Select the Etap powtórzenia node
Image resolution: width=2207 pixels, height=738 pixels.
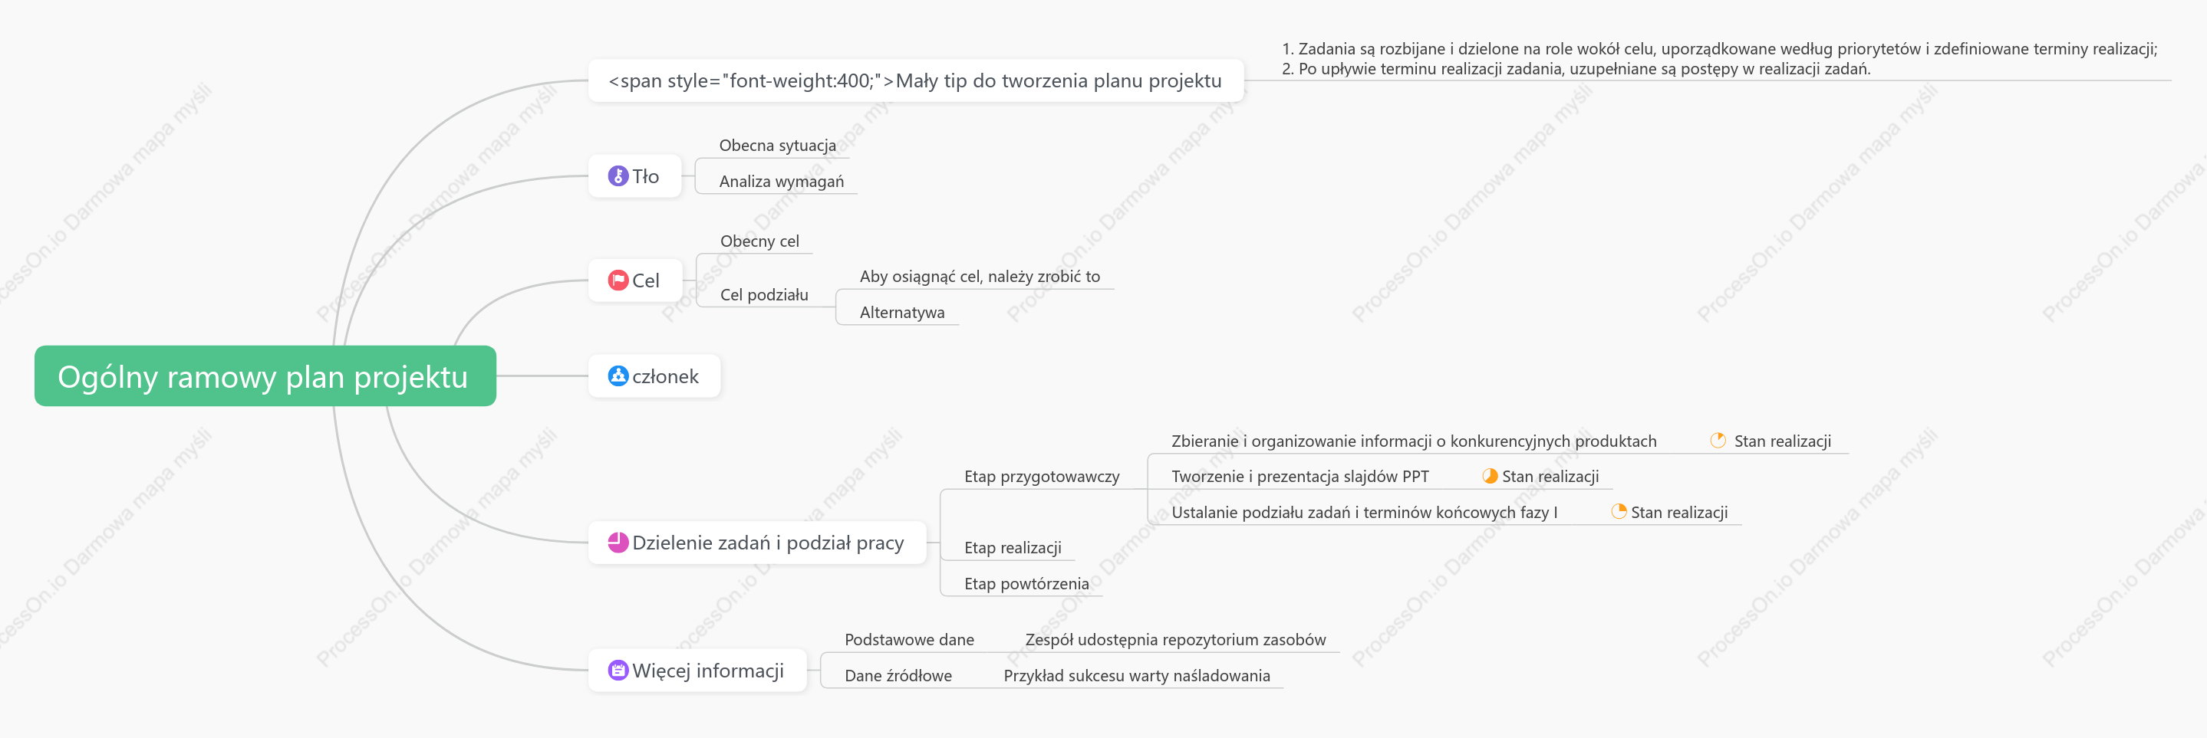(1026, 584)
